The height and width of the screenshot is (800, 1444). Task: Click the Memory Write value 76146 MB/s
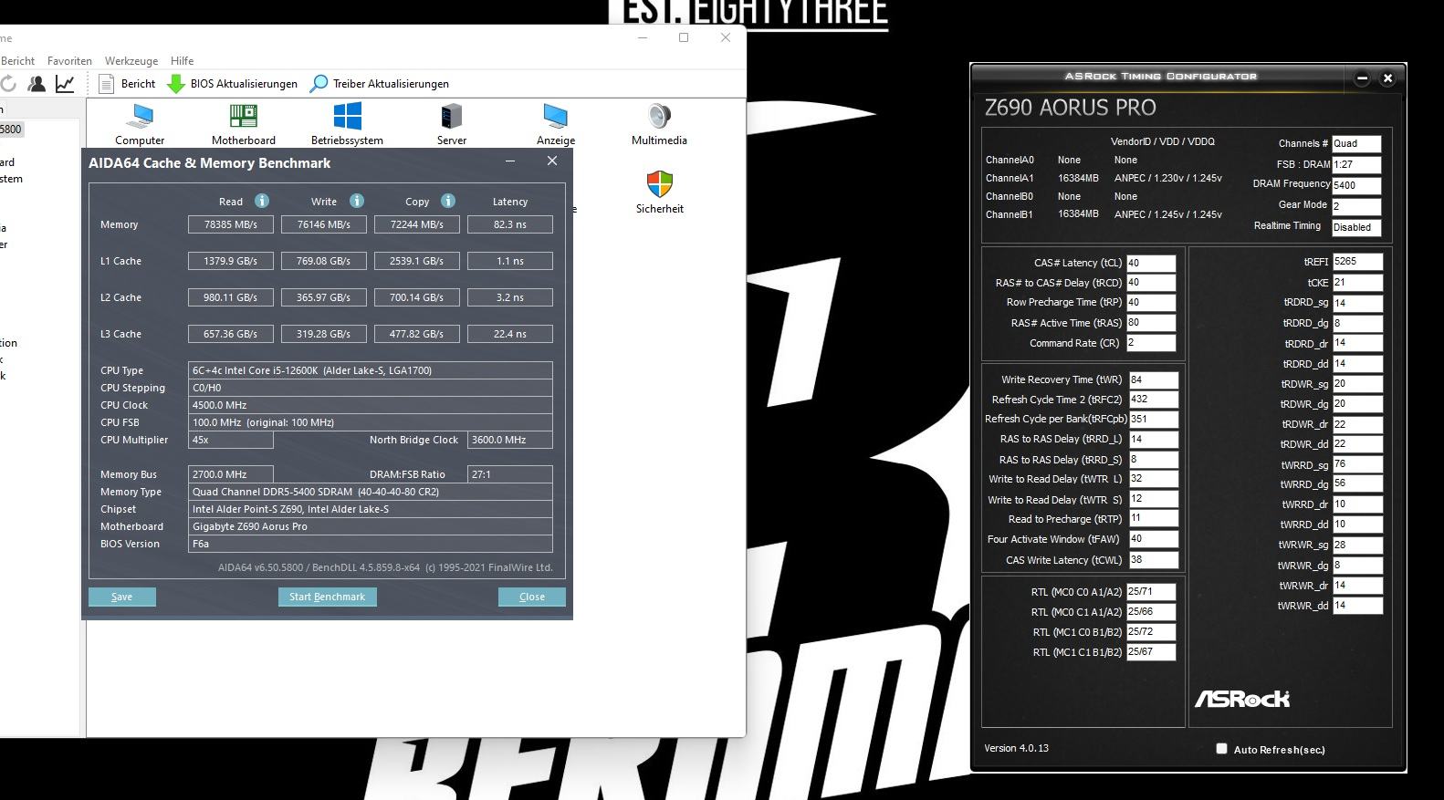click(x=323, y=224)
